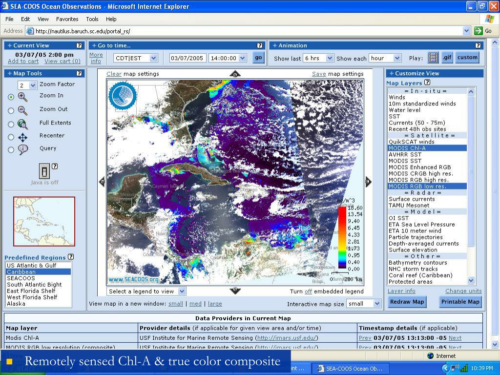Image resolution: width=500 pixels, height=375 pixels.
Task: Click the Add to cart link
Action: [x=23, y=61]
